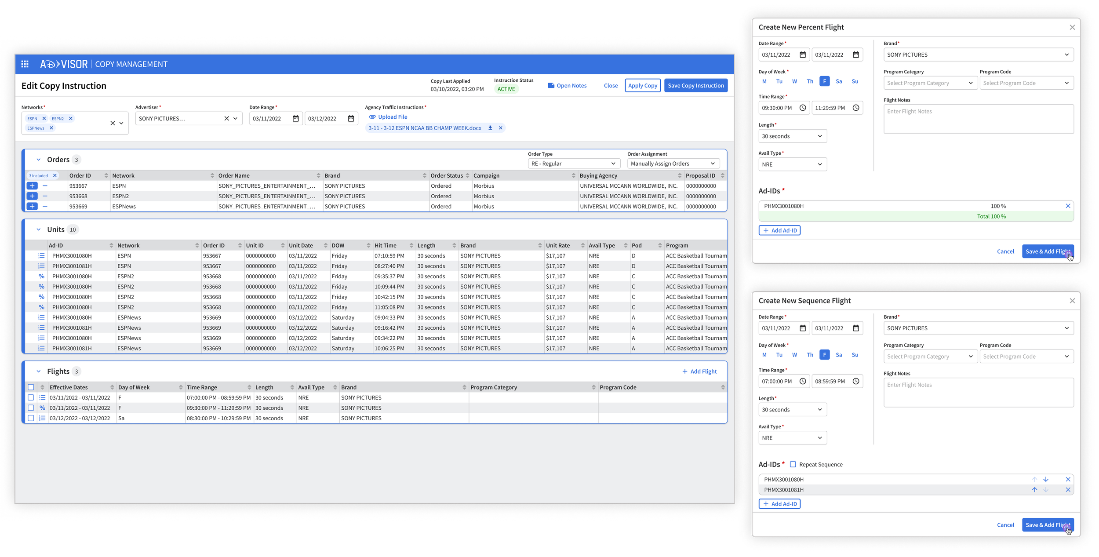
Task: Click the Apply Copy button
Action: (643, 85)
